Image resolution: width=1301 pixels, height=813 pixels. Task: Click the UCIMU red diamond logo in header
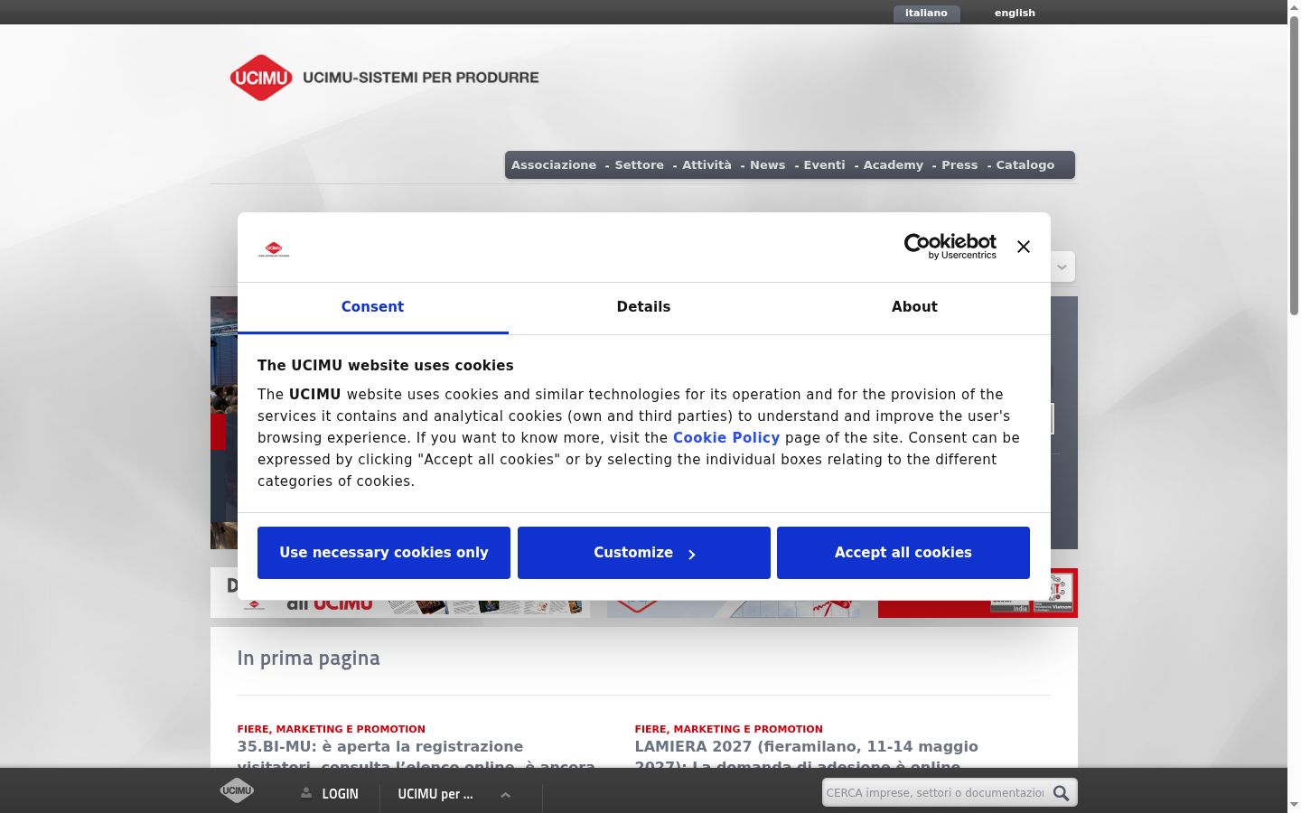pyautogui.click(x=261, y=78)
